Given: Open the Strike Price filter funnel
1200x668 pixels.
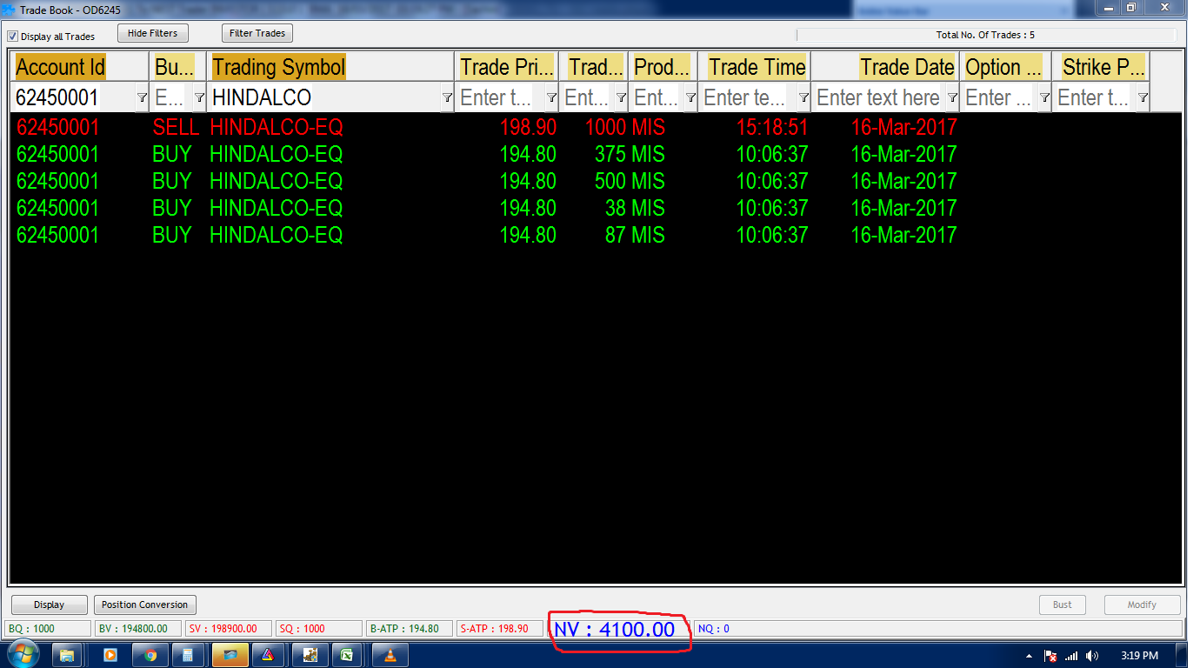Looking at the screenshot, I should pyautogui.click(x=1143, y=97).
